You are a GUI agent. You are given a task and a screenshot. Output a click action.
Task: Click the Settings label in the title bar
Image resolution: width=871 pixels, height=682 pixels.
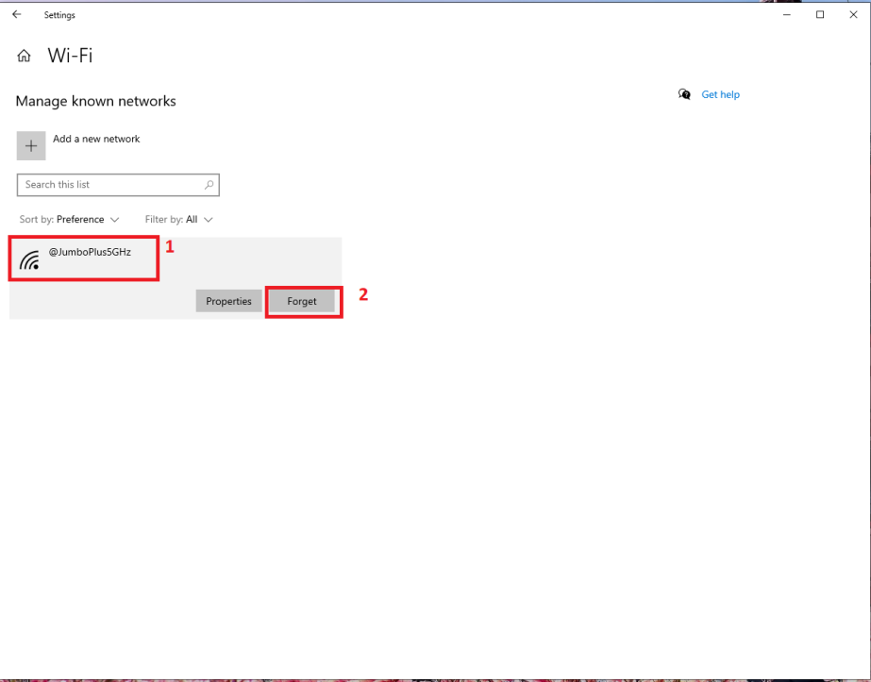[x=59, y=14]
